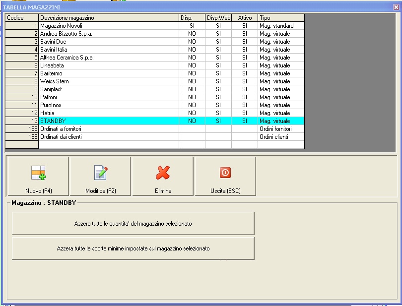Click the Disp.Web SI cell of Hatria
This screenshot has width=402, height=306.
(x=218, y=113)
